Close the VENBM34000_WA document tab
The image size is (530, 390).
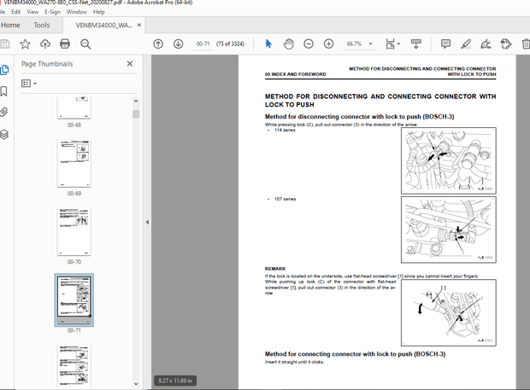coord(139,25)
